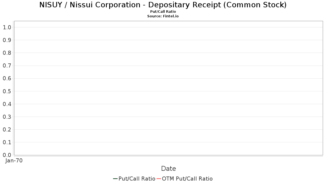Select the 0.7 y-axis tick label
The height and width of the screenshot is (183, 326).
coord(7,66)
